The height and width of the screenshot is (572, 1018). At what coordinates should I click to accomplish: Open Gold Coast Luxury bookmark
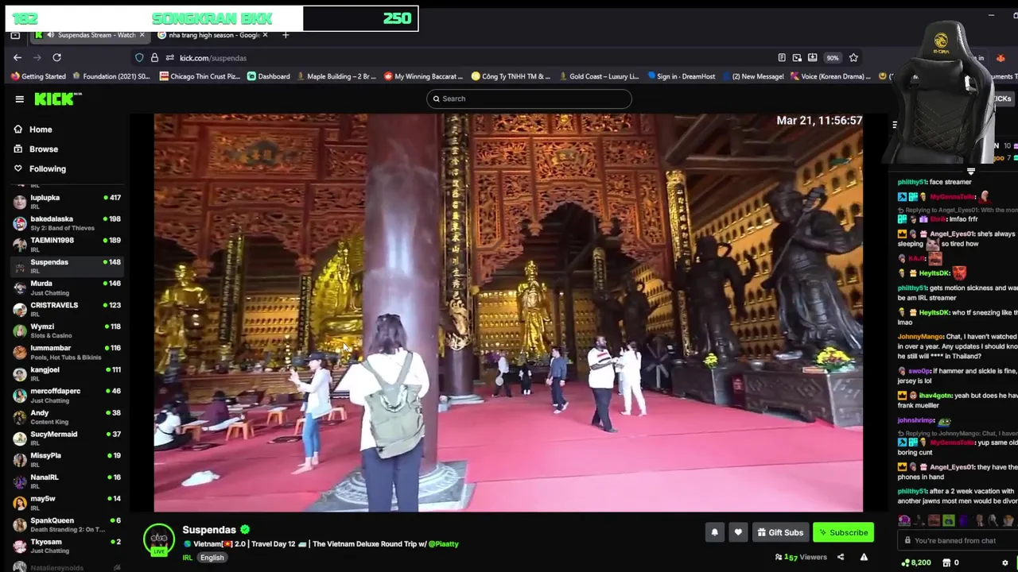[x=599, y=76]
